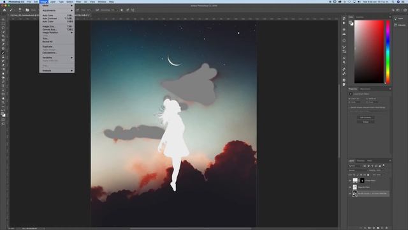Open the layer filter Kind dropdown
This screenshot has width=408, height=230.
click(x=356, y=165)
